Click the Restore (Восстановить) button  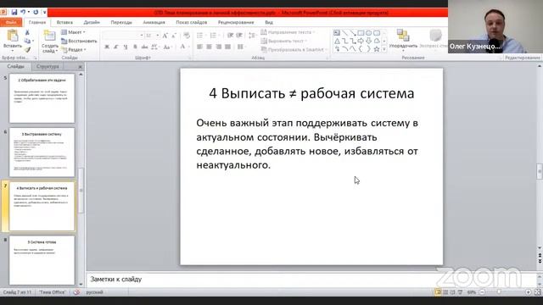click(x=79, y=41)
